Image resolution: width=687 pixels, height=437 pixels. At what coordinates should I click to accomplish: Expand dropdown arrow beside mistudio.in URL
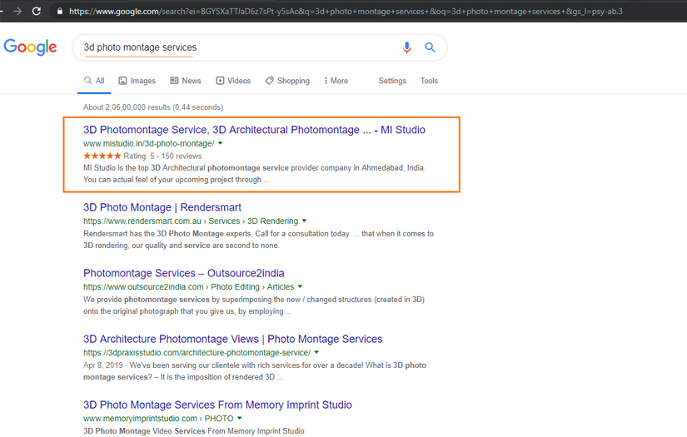221,143
